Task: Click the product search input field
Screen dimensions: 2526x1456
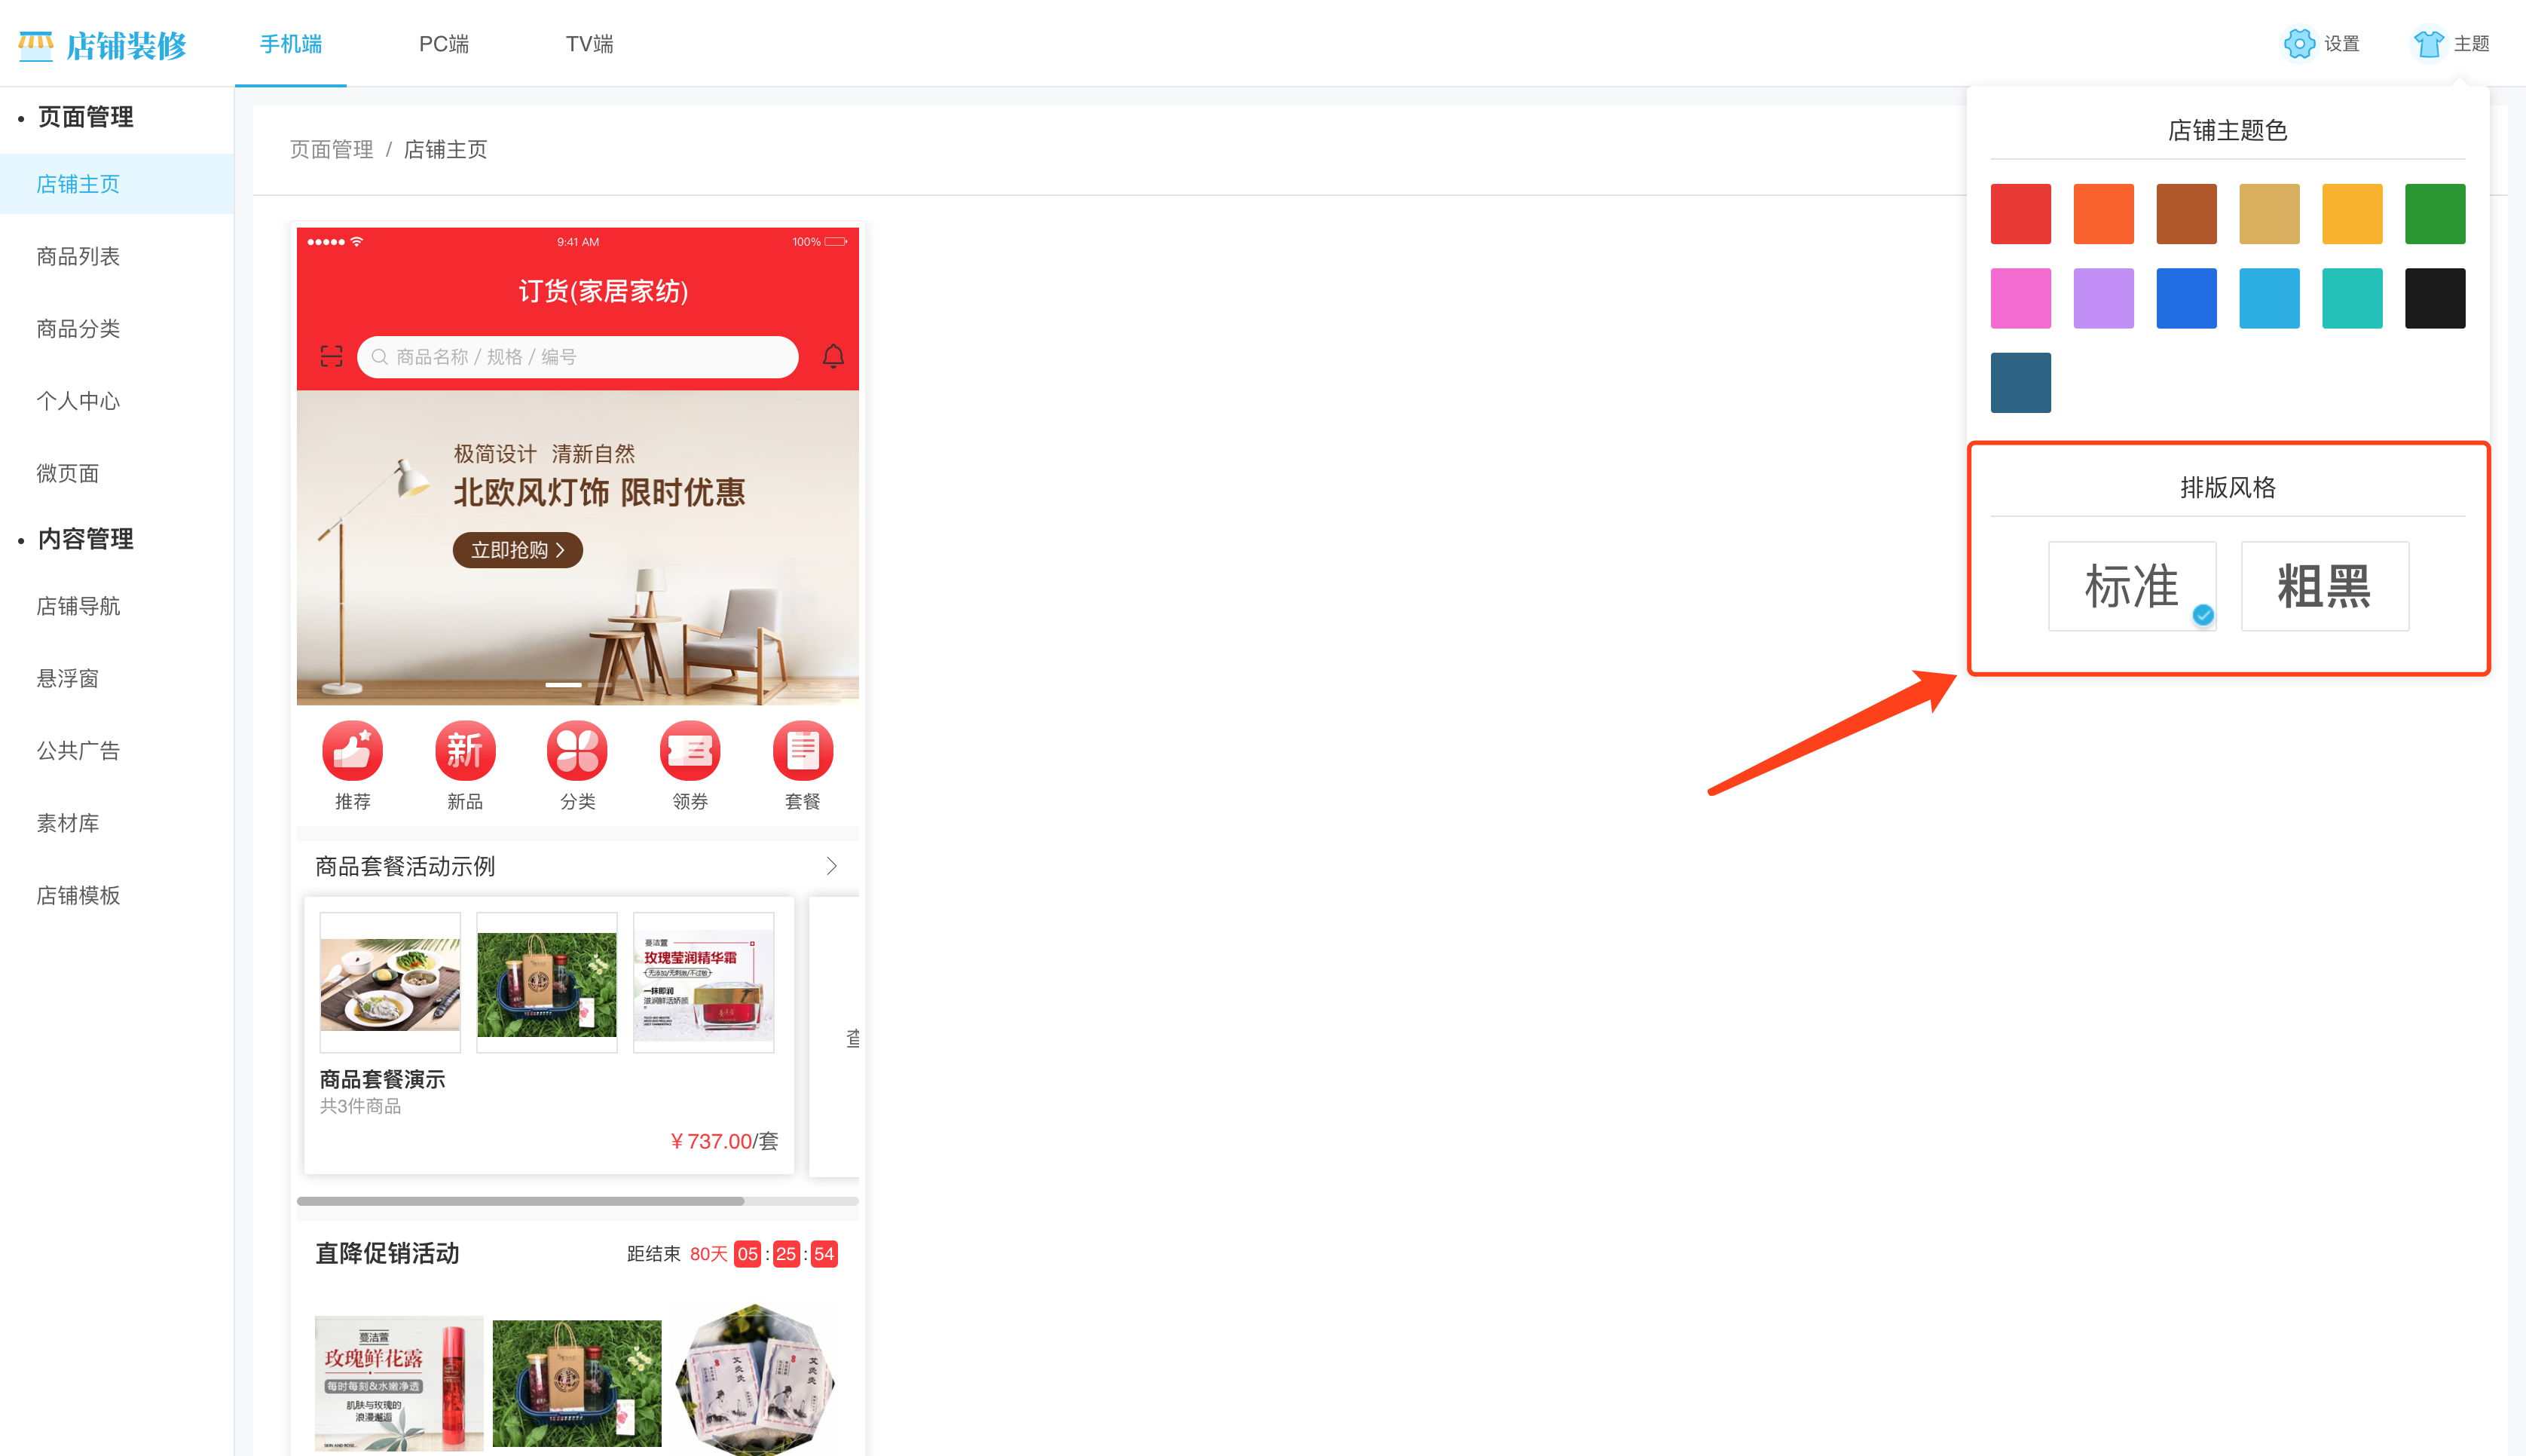Action: 578,357
